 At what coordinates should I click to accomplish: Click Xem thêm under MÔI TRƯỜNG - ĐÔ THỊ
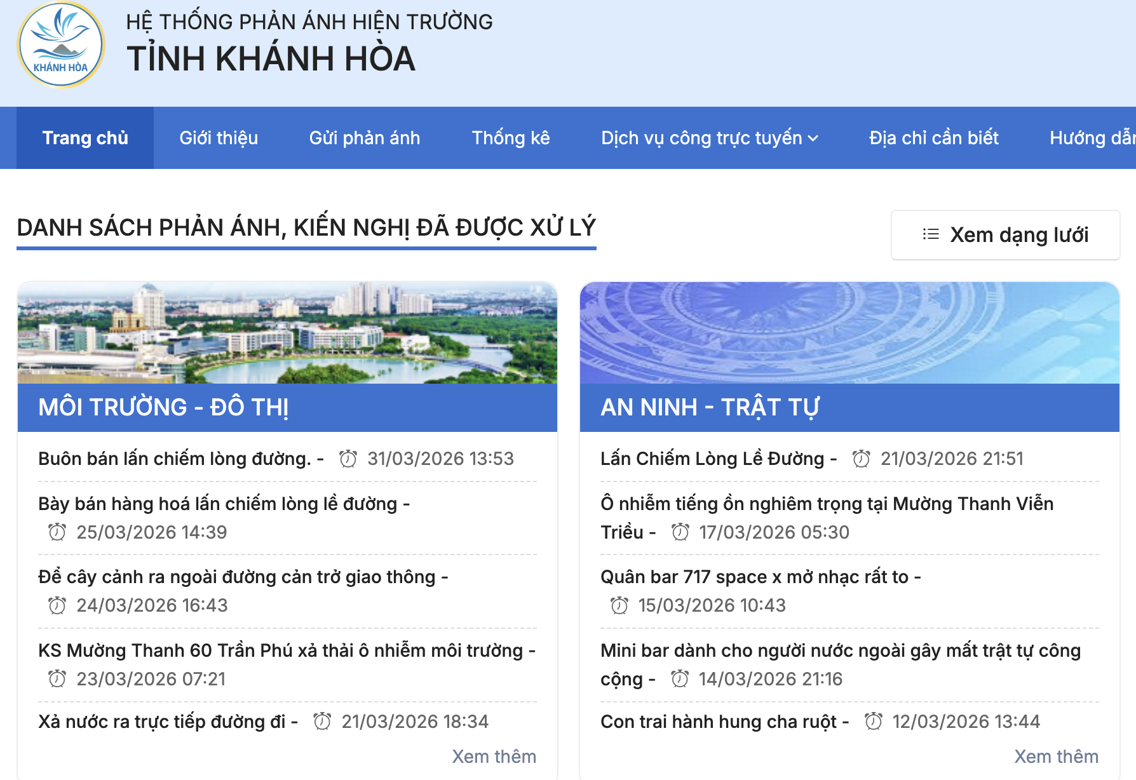pos(494,756)
